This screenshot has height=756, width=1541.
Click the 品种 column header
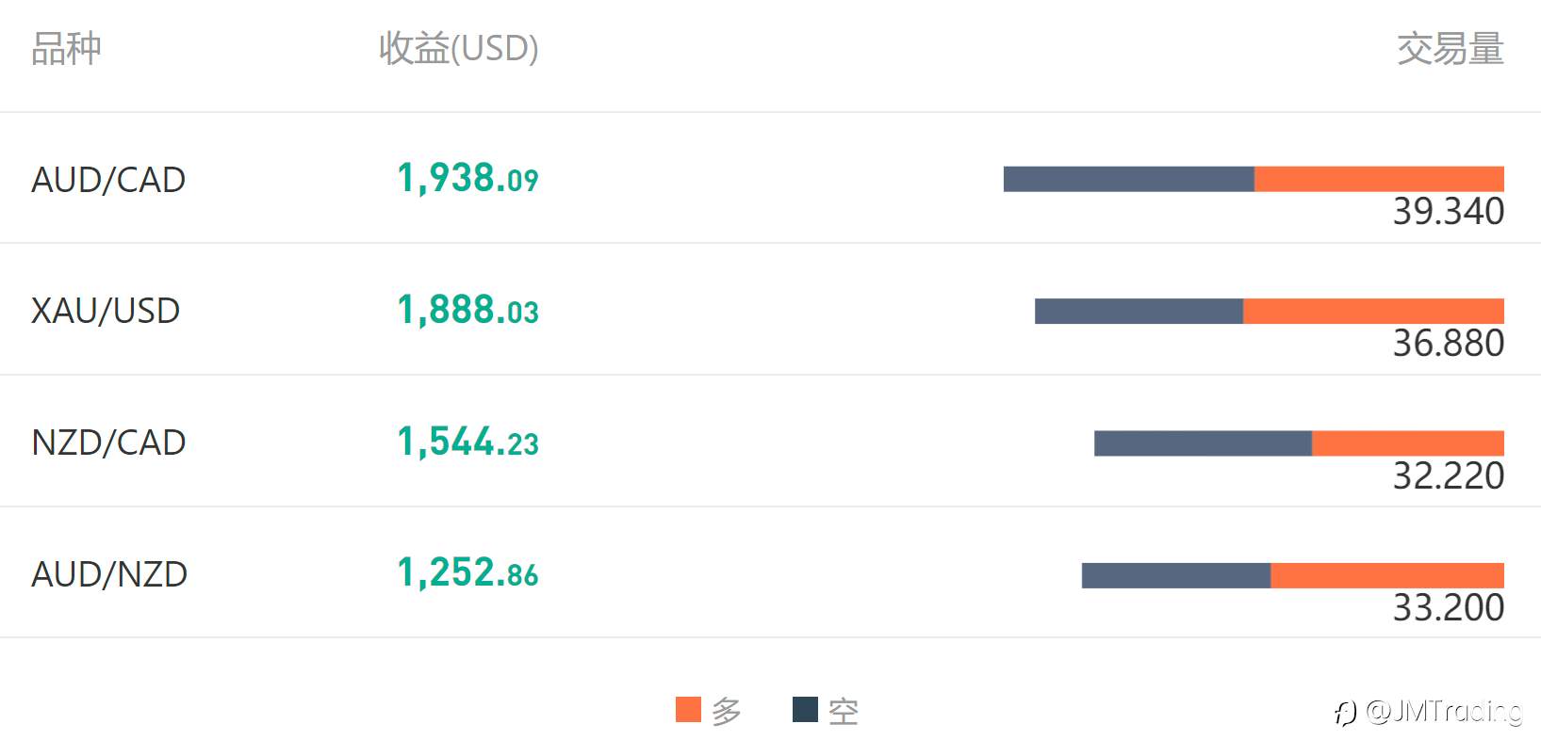(x=66, y=49)
